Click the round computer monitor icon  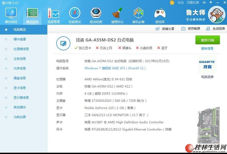point(63,43)
